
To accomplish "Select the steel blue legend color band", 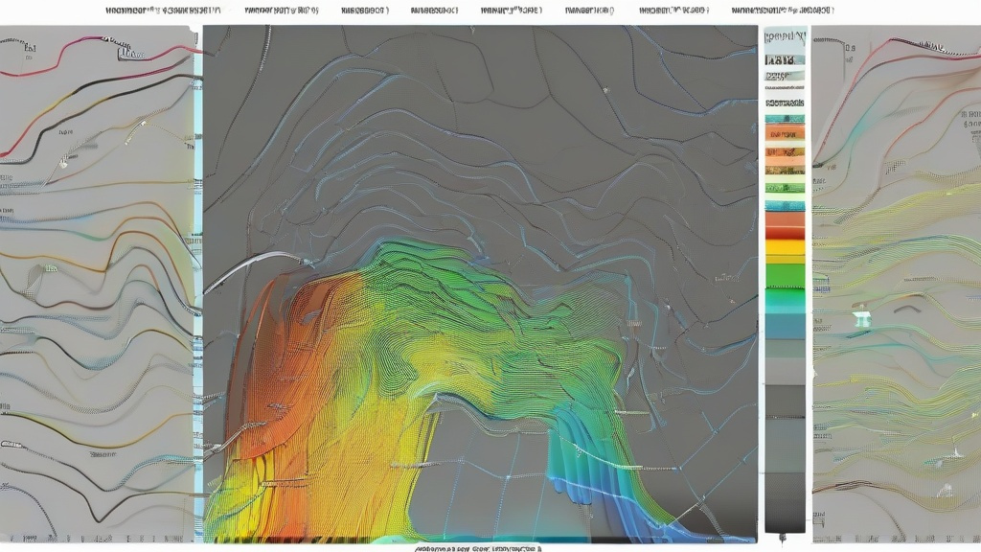I will (785, 326).
